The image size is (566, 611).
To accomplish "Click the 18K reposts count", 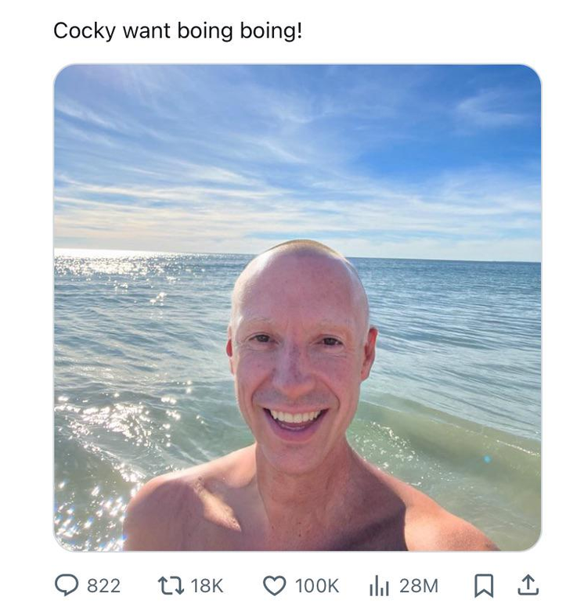I will [x=207, y=586].
